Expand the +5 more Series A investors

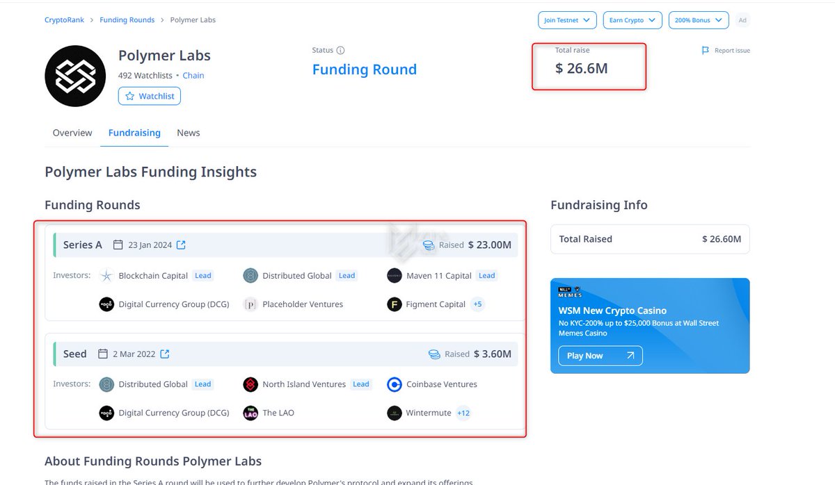pos(477,304)
